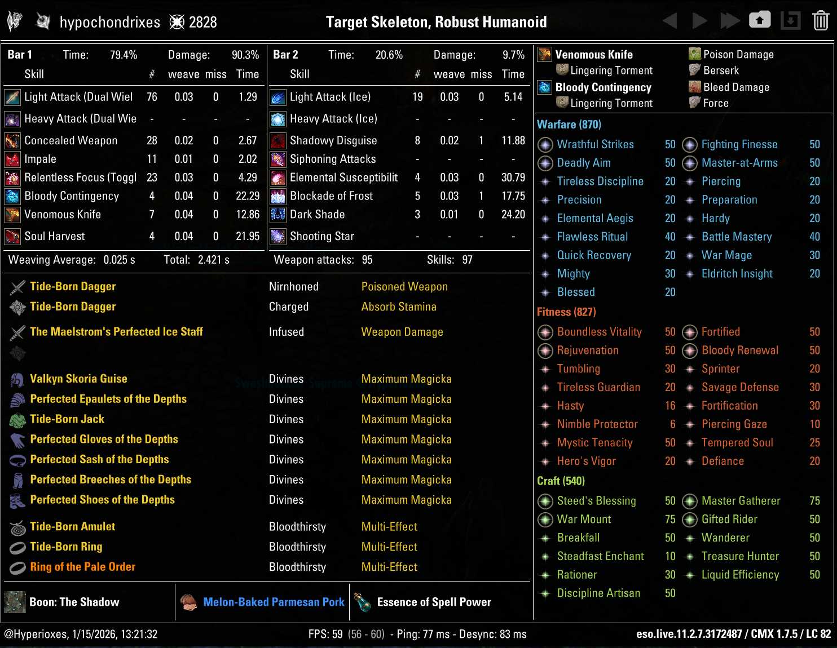Click the Warfare (870) champion header
Viewport: 837px width, 648px height.
[x=569, y=125]
